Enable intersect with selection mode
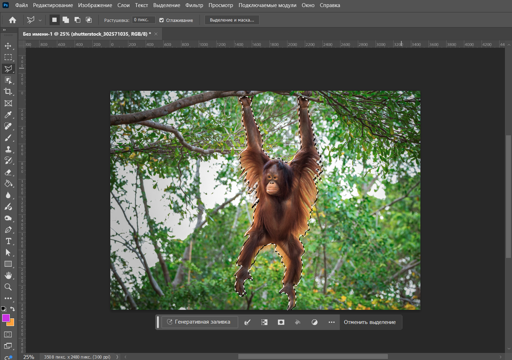The width and height of the screenshot is (512, 360). pyautogui.click(x=89, y=20)
